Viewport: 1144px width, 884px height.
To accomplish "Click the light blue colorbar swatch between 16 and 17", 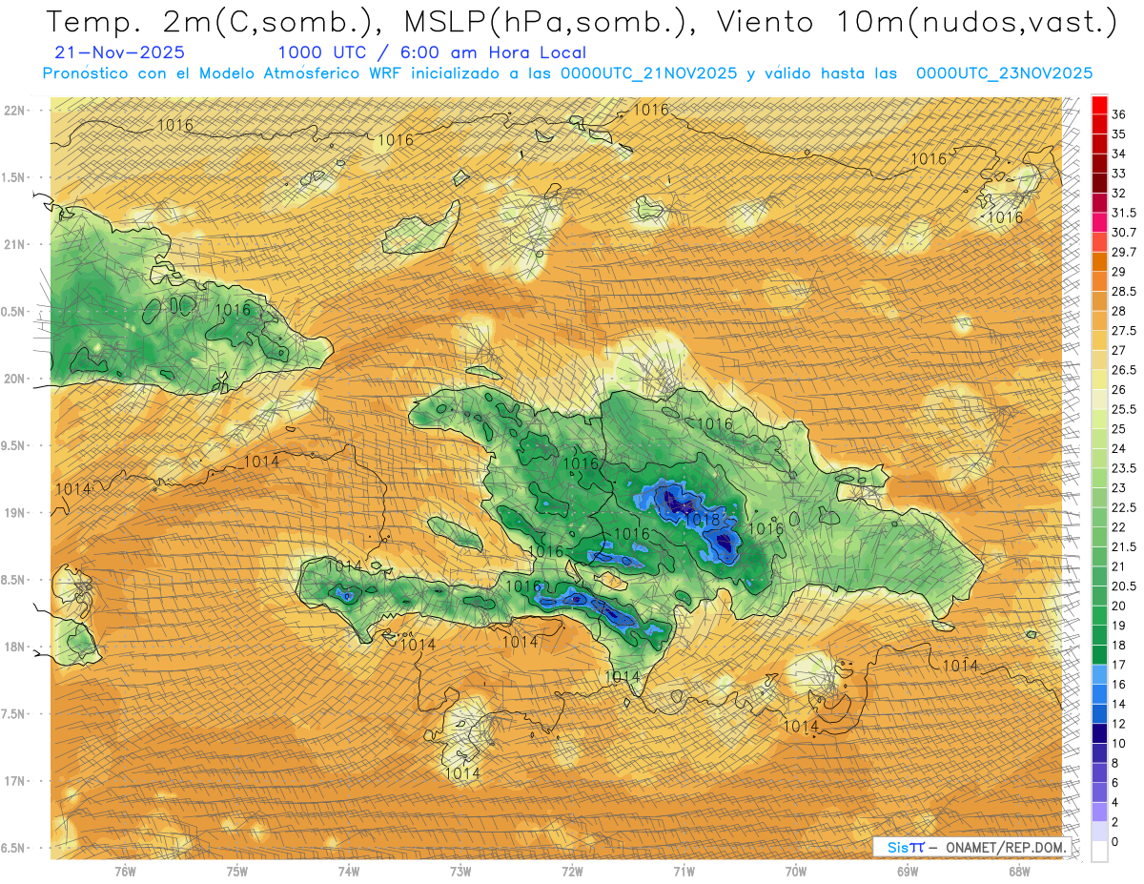I will pos(1099,674).
